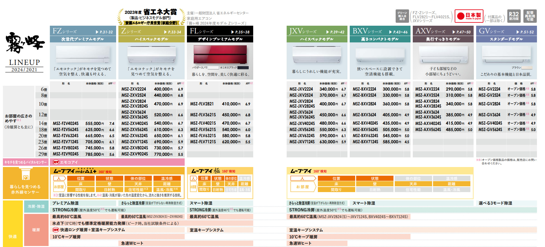Click the NEW icon beside エモコアイ
Viewport: 545px width, 247px height.
click(x=56, y=162)
